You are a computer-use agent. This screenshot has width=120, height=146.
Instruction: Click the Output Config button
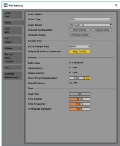pos(102,30)
